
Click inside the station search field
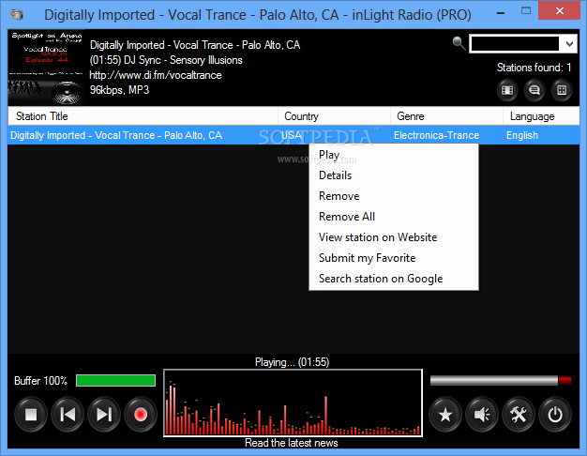point(515,44)
